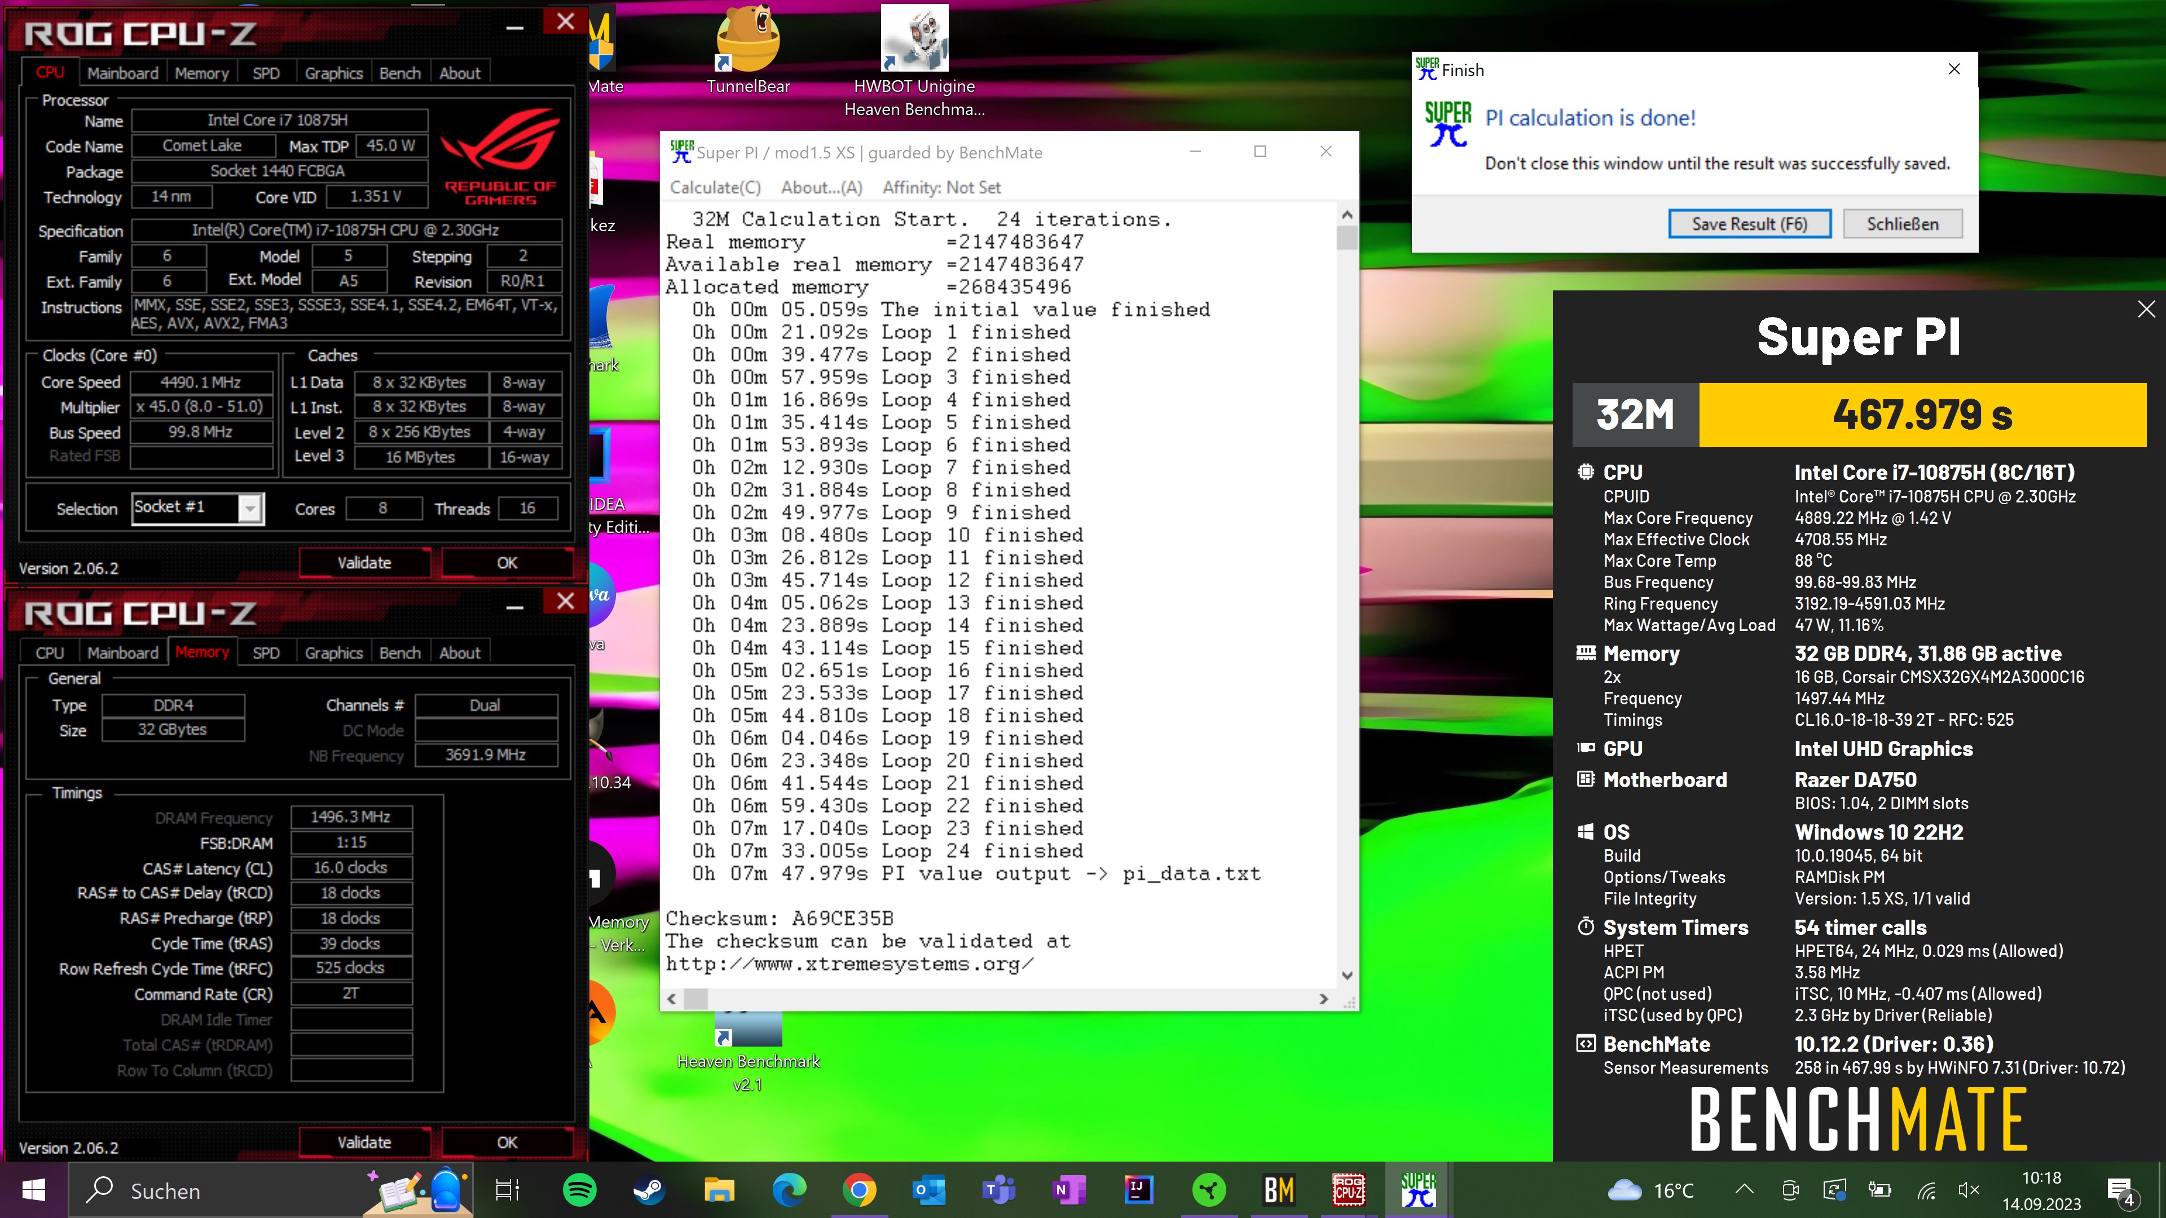Open OneNote from the taskbar

(x=1069, y=1190)
